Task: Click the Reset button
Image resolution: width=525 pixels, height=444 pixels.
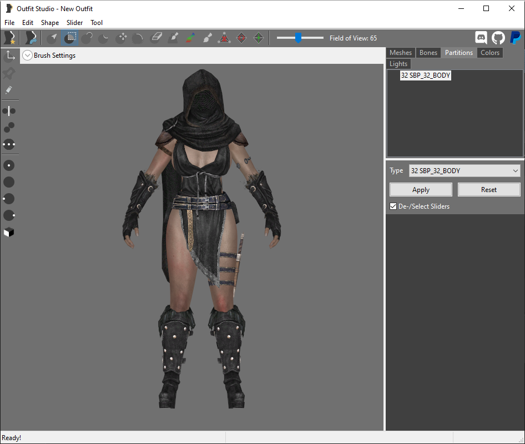Action: pyautogui.click(x=489, y=190)
